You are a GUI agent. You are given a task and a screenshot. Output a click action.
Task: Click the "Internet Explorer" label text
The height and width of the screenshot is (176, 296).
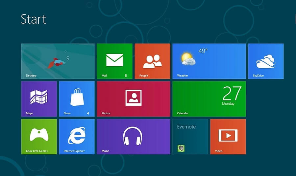(x=74, y=151)
